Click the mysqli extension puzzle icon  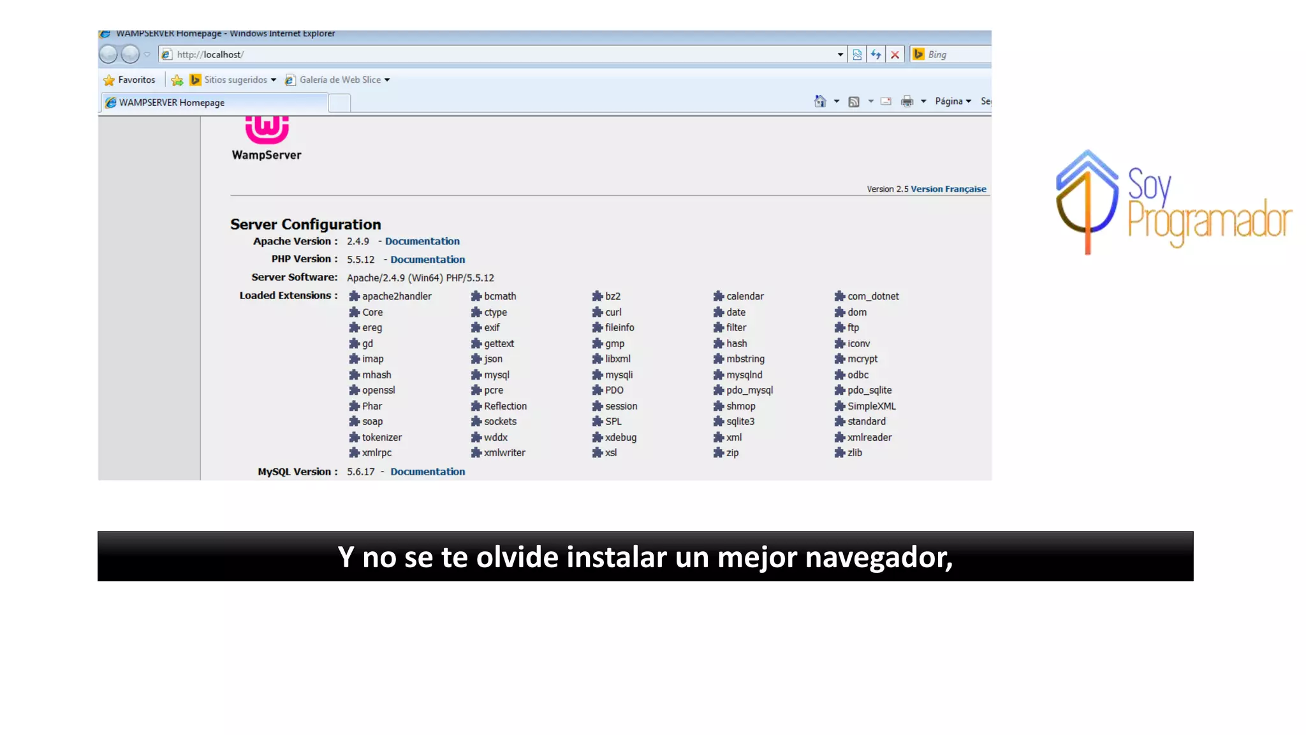tap(598, 375)
